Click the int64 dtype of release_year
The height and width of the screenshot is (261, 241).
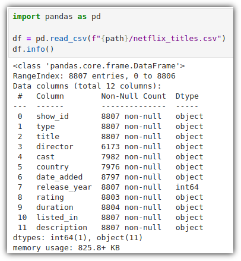[187, 187]
